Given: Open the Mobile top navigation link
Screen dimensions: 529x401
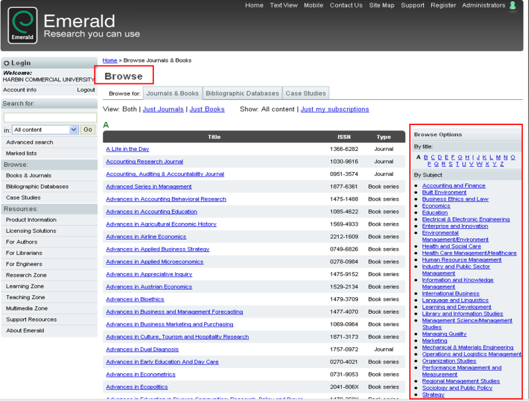Looking at the screenshot, I should (313, 5).
